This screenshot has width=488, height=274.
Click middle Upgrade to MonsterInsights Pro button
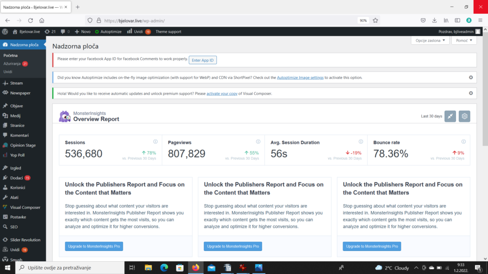pyautogui.click(x=233, y=246)
